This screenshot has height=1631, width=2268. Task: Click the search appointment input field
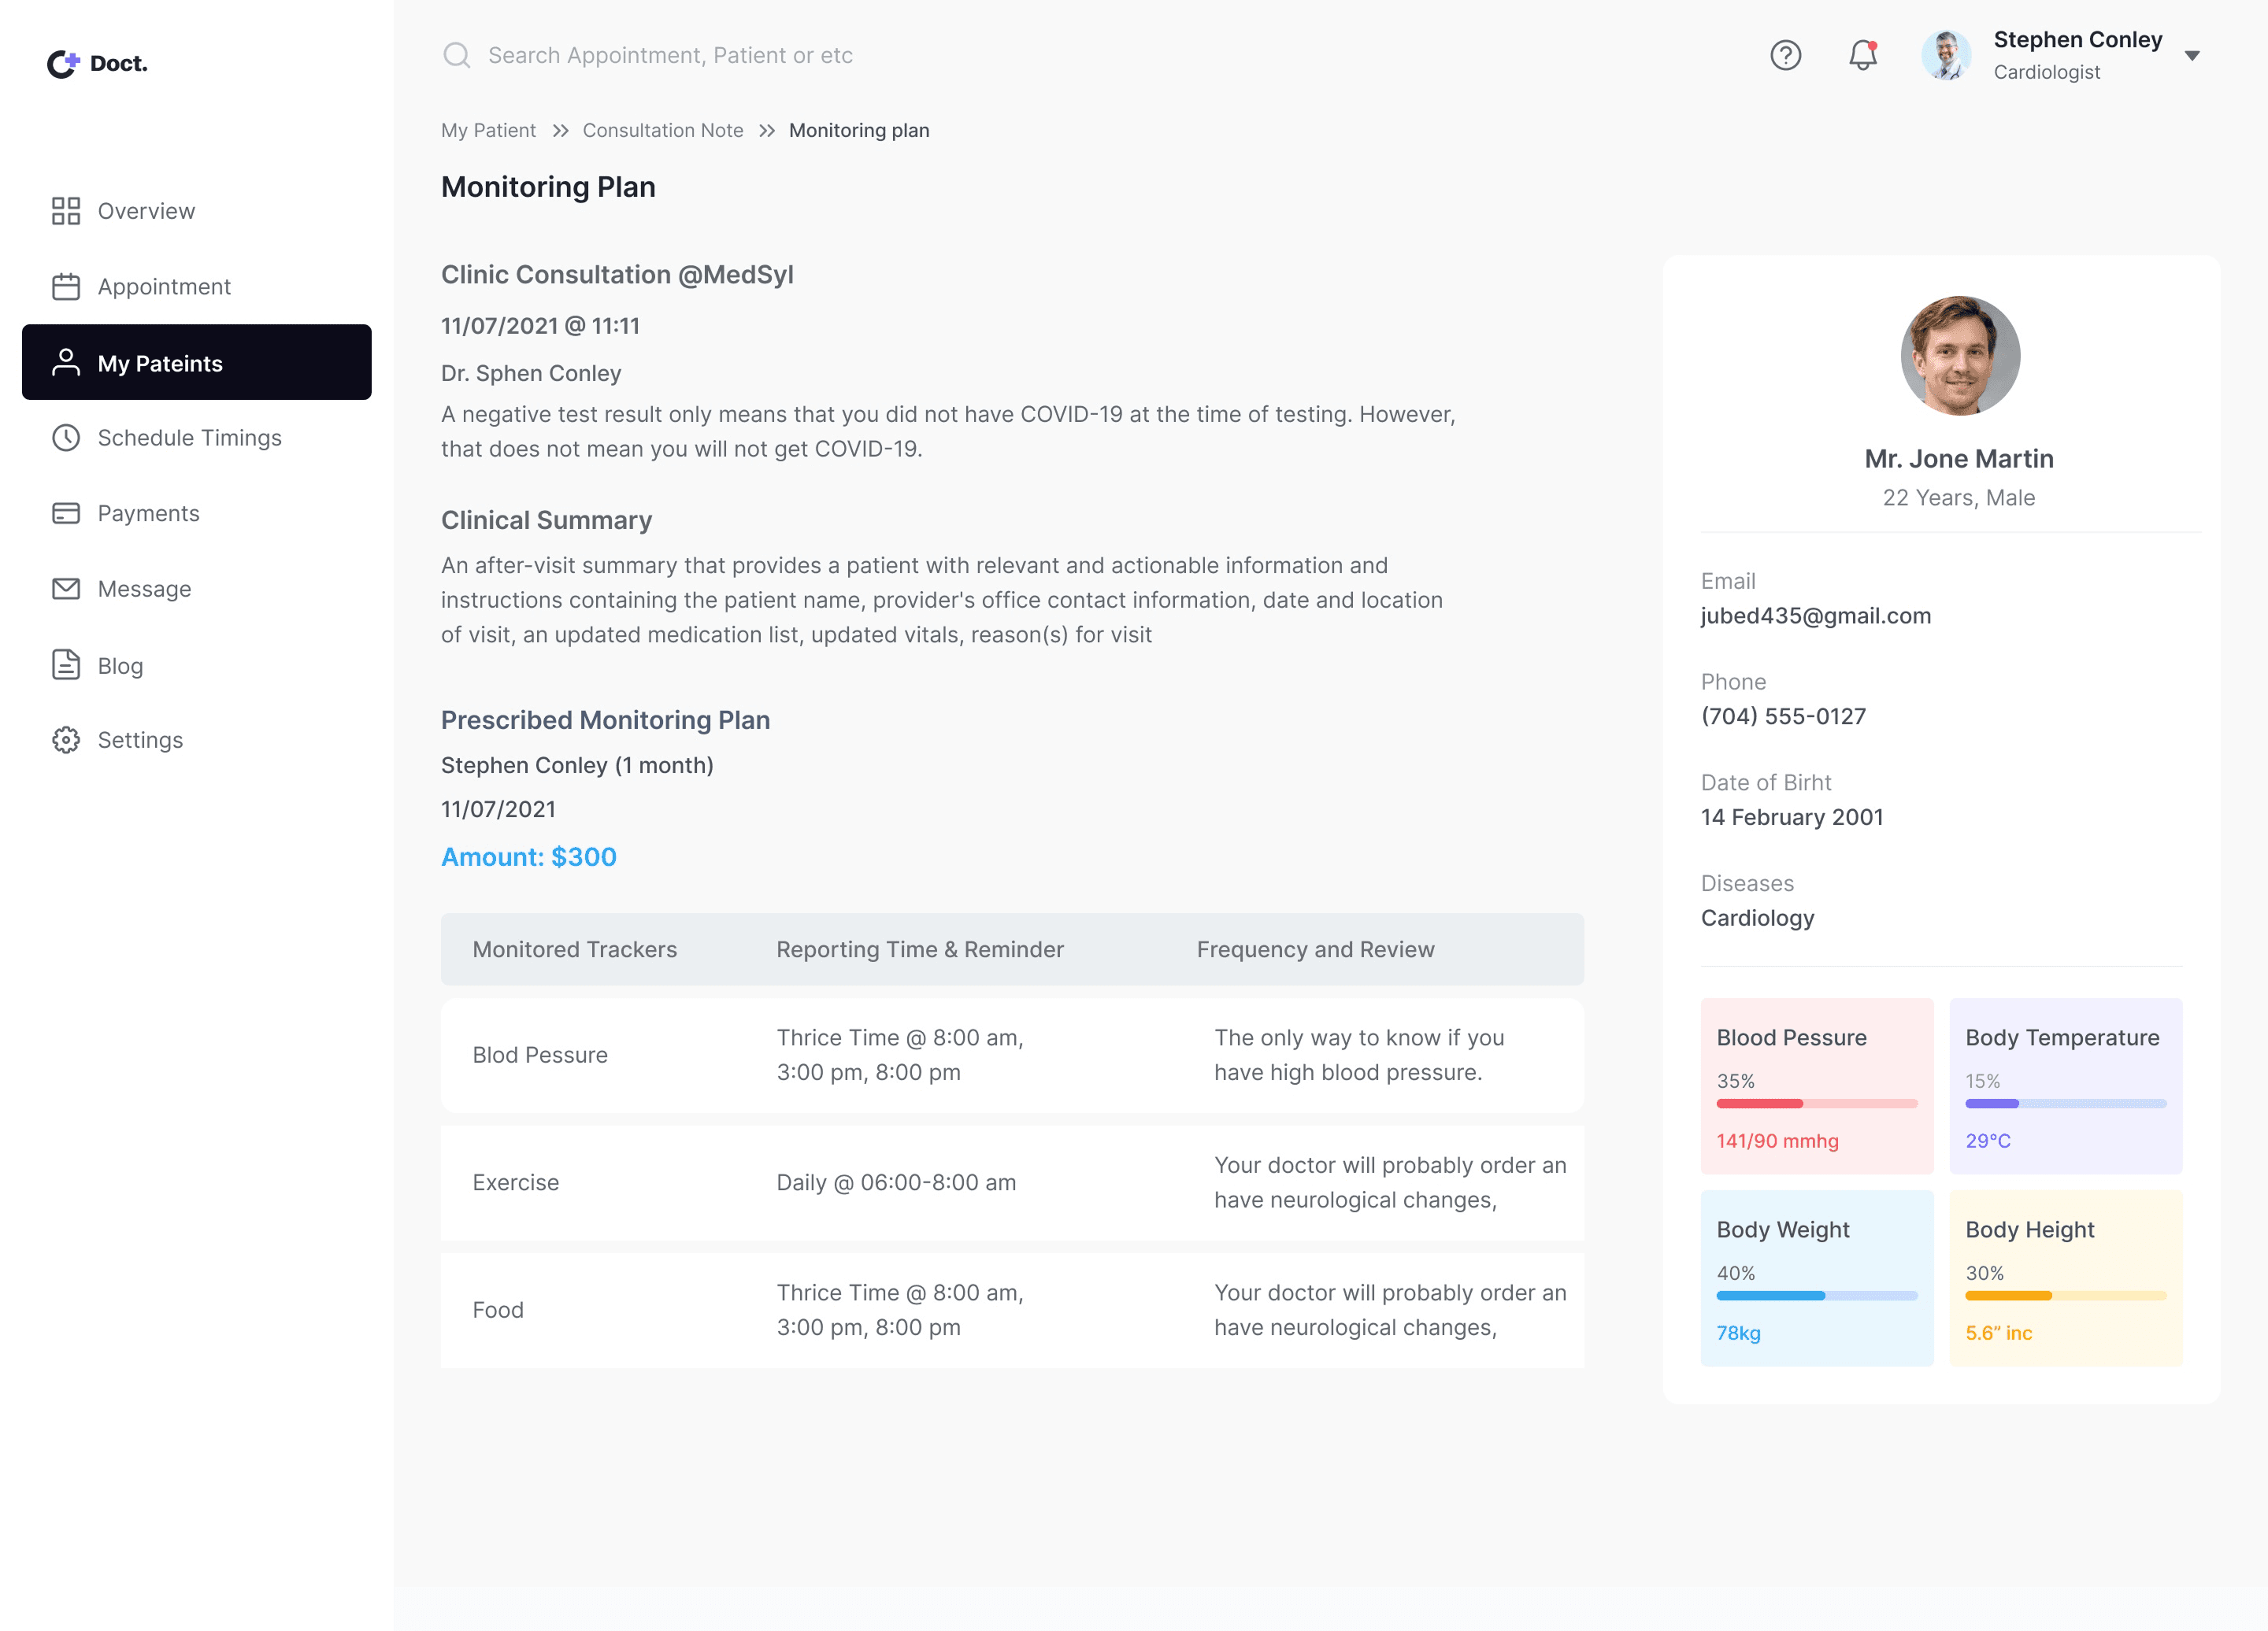pos(670,55)
